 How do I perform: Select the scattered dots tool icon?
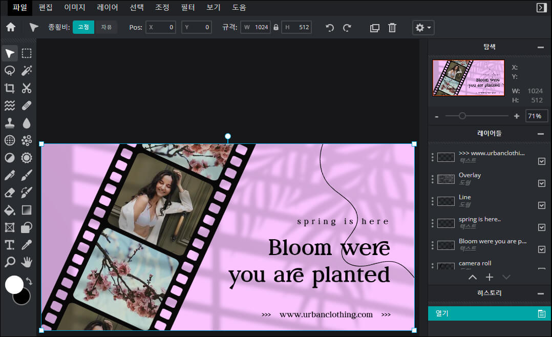pos(27,140)
